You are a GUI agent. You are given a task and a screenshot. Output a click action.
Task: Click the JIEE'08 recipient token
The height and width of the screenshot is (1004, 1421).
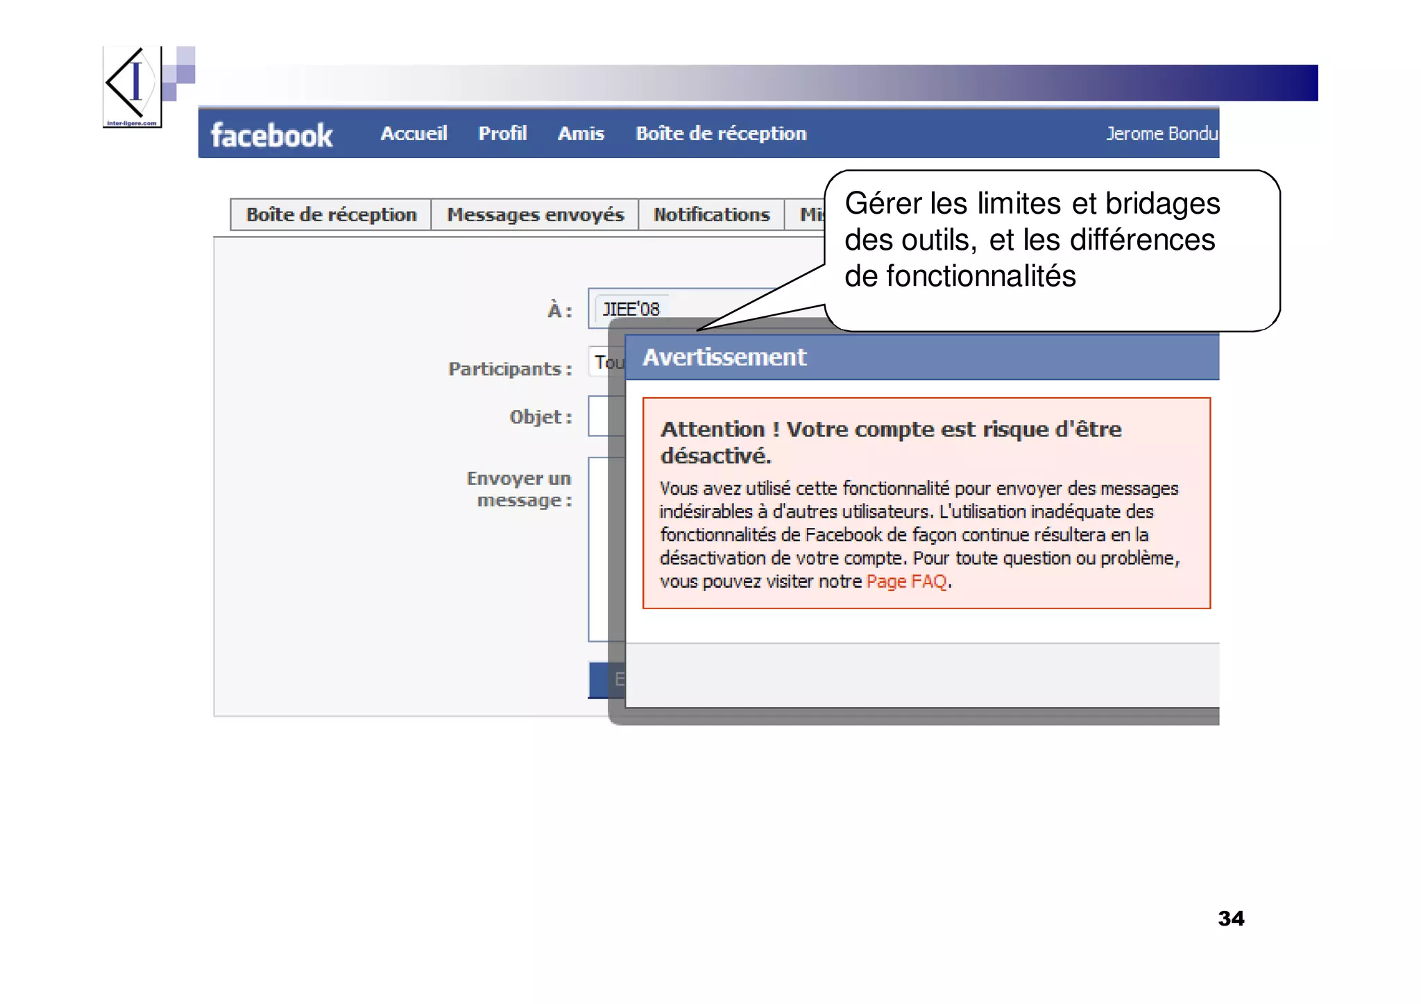pyautogui.click(x=631, y=309)
